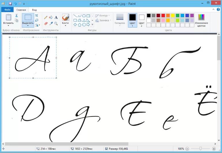Select the Line shape

click(x=75, y=16)
